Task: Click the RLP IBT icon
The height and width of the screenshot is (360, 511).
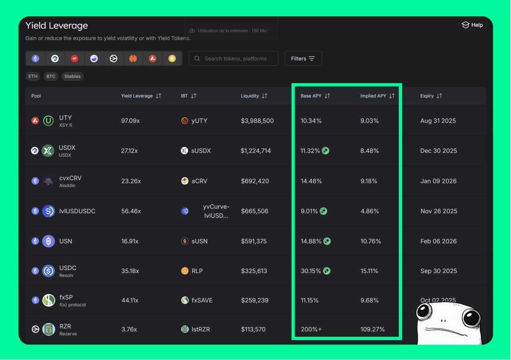Action: 184,271
